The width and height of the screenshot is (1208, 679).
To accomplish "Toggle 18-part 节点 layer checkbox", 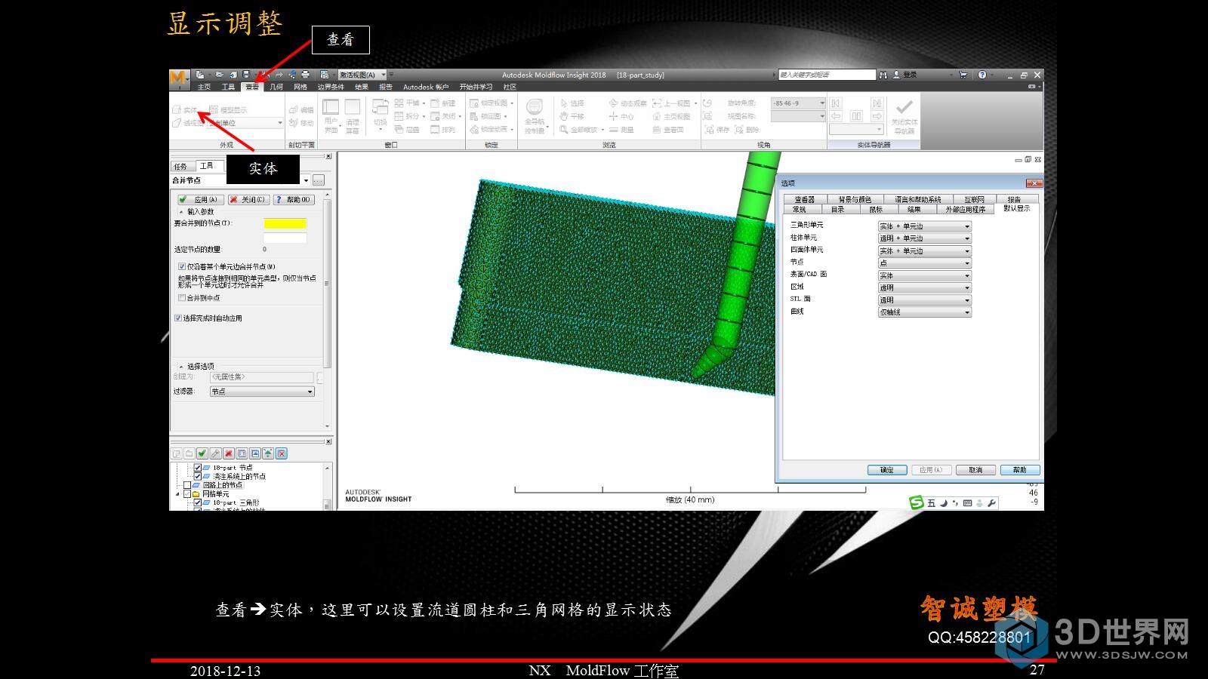I will point(198,468).
